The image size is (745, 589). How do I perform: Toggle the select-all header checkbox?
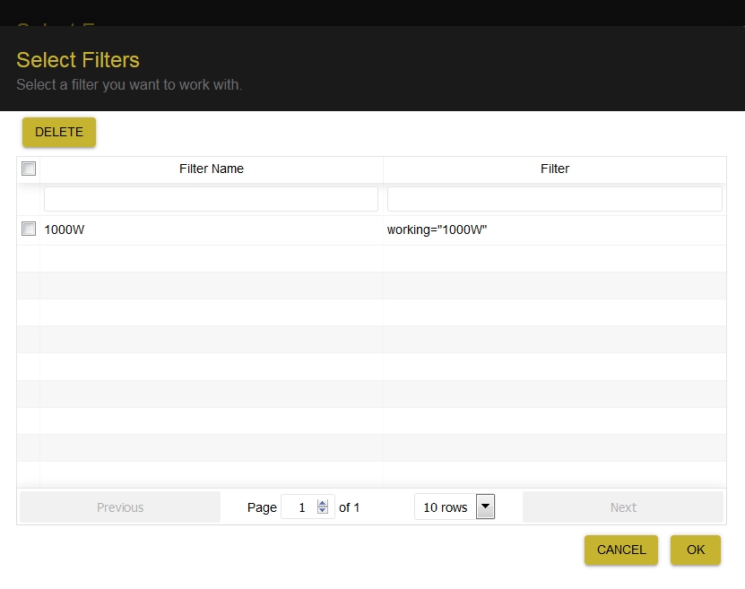29,169
